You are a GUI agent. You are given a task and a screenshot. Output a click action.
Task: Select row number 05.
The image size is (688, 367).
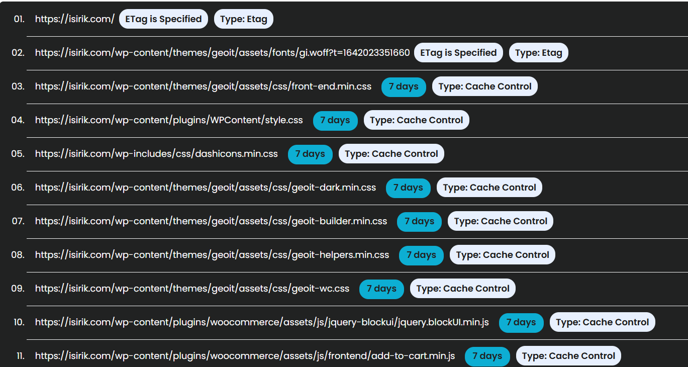18,154
